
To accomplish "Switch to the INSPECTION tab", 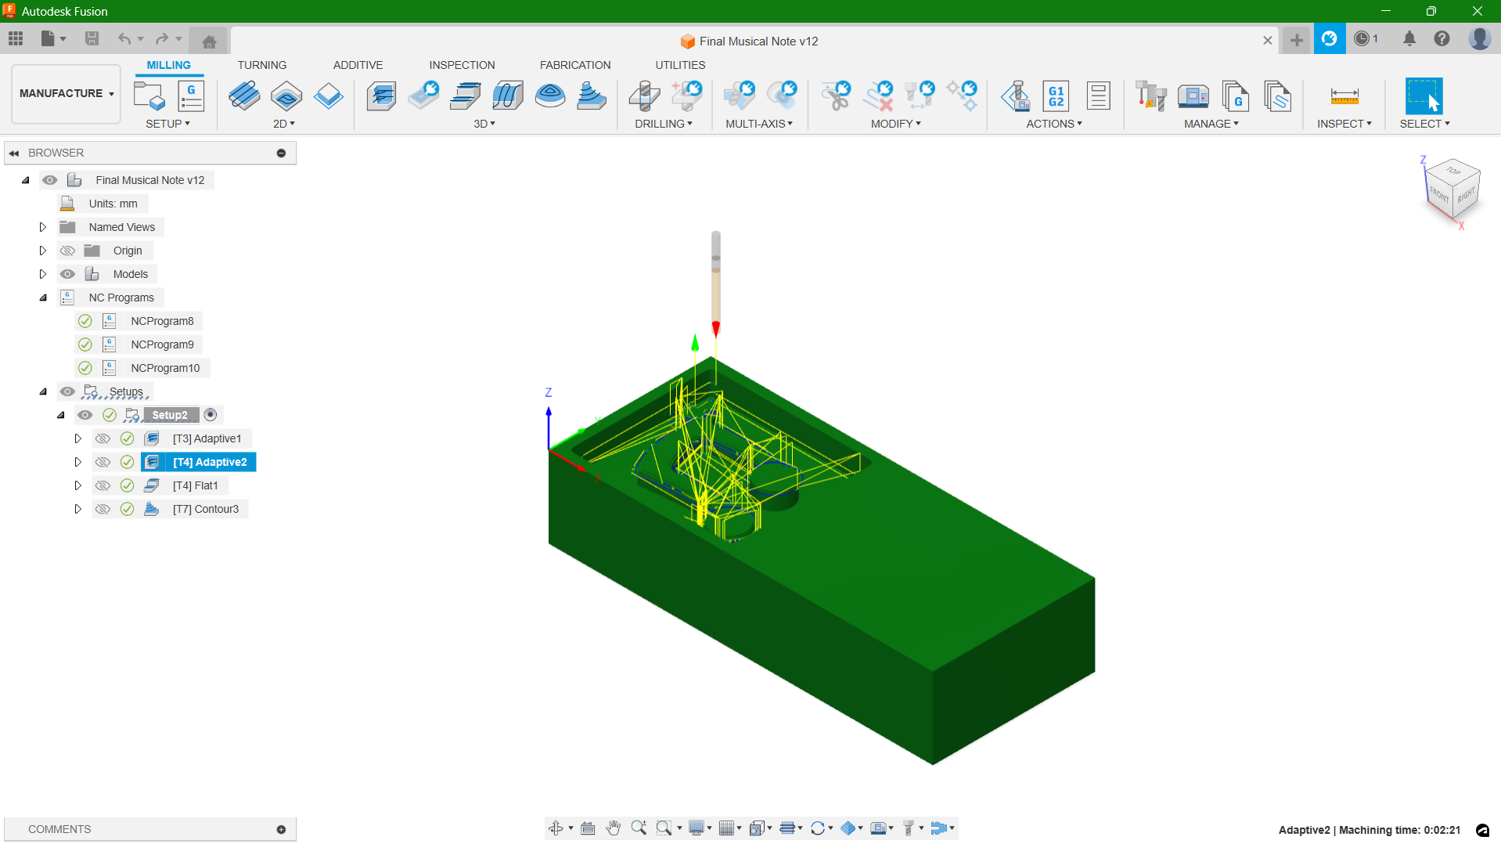I will [462, 65].
